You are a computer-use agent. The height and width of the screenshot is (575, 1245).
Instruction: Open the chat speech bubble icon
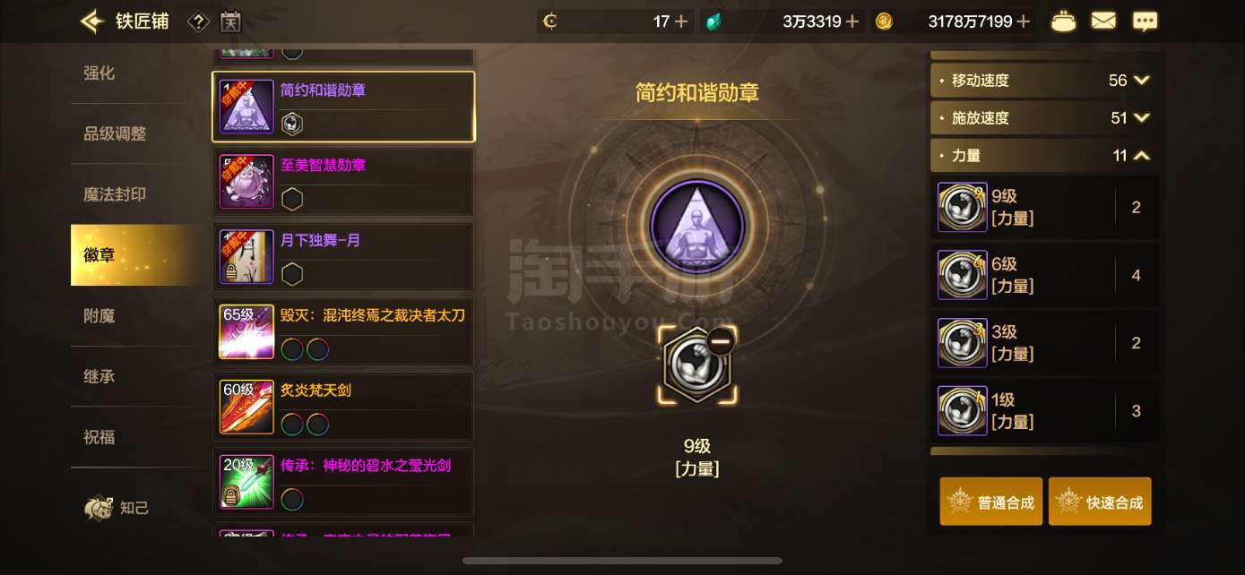click(1145, 21)
